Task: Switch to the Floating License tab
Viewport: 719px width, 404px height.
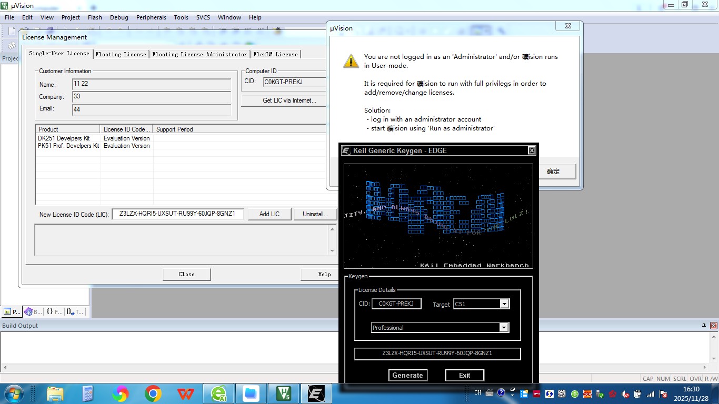Action: (x=121, y=54)
